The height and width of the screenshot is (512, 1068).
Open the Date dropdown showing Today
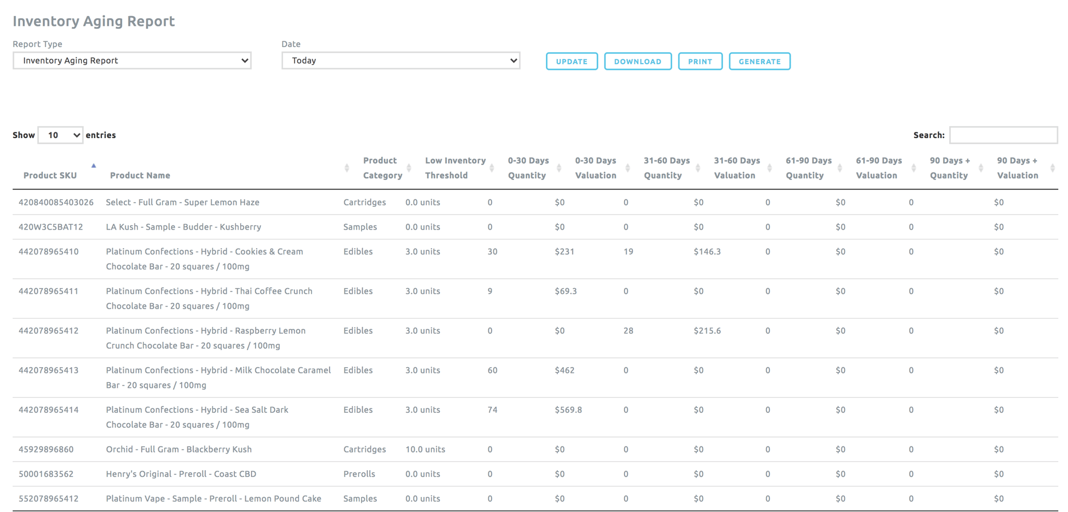pyautogui.click(x=400, y=61)
